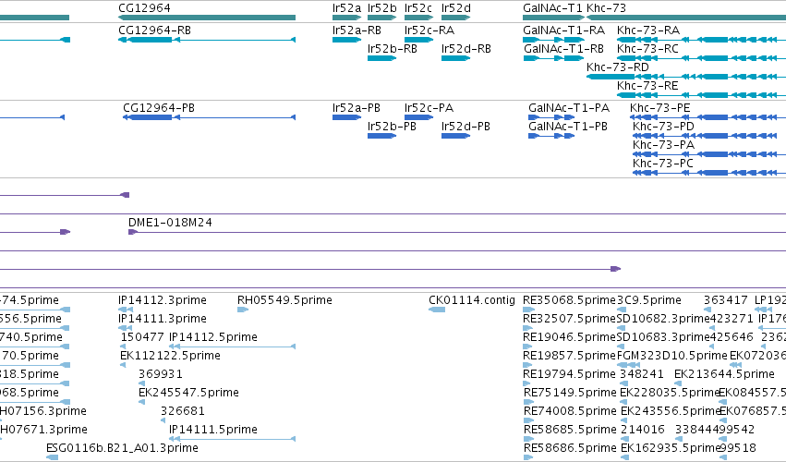Select the Ir52b-RB transcript feature
Image resolution: width=786 pixels, height=462 pixels.
[382, 58]
